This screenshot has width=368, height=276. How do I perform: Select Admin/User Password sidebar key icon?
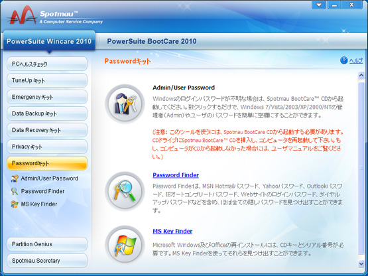click(15, 178)
